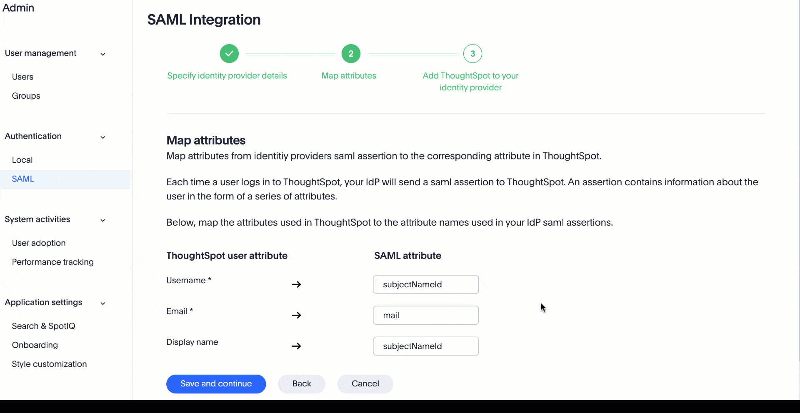Screen dimensions: 800x413
Task: Cancel the SAML attribute mapping
Action: (365, 384)
